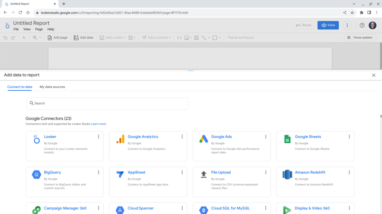This screenshot has height=214, width=382.
Task: Expand the File Upload card's three-dot menu
Action: (x=266, y=172)
